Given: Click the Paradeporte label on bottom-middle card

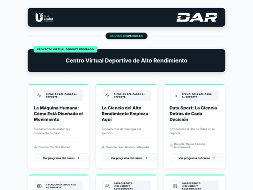Looking at the screenshot, I should [123, 186].
